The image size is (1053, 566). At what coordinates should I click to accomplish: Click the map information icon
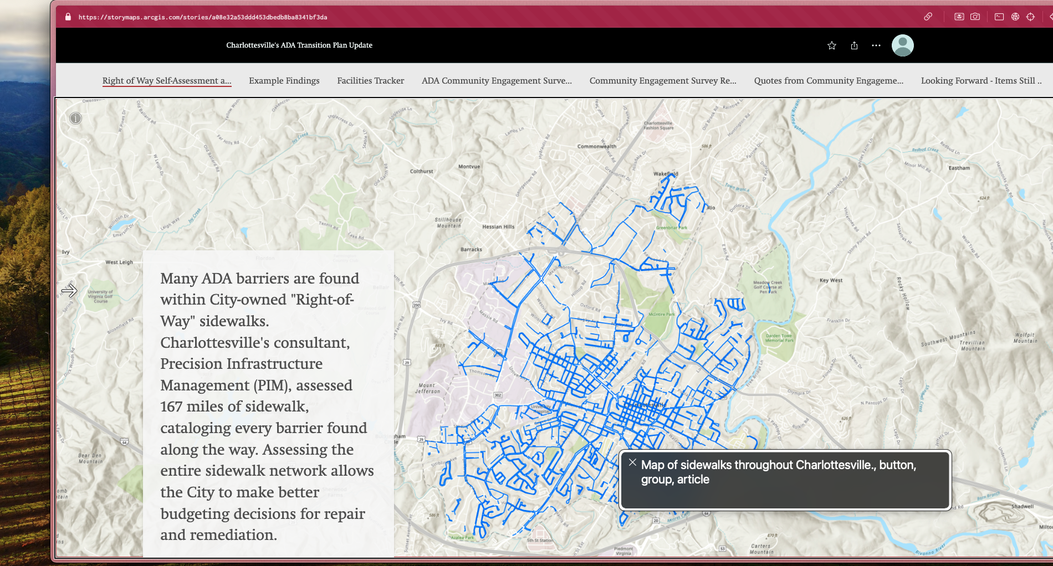75,118
